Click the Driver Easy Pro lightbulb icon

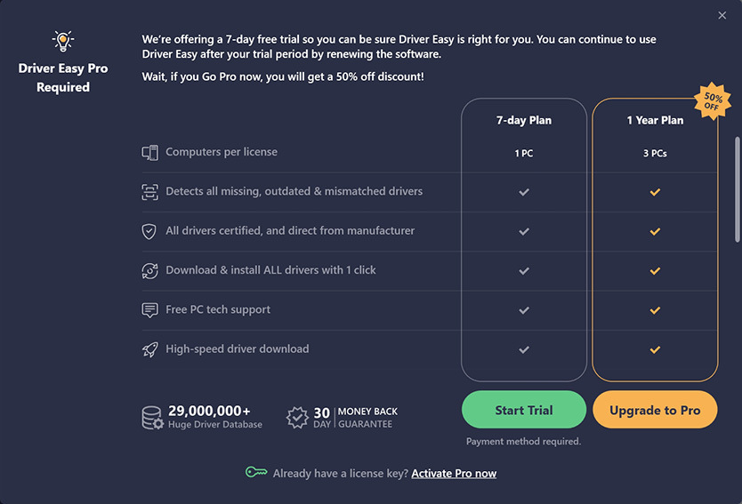[x=63, y=40]
